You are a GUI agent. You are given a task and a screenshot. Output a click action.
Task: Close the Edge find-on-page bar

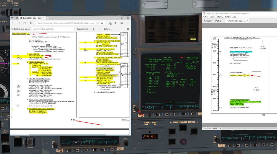(128, 29)
